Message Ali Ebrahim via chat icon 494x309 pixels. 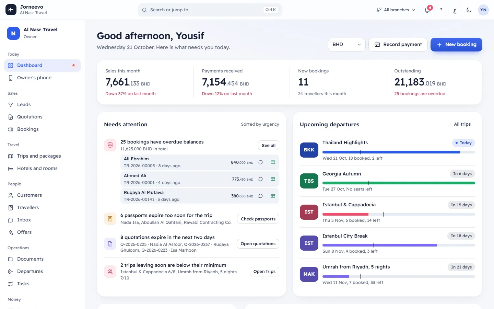point(260,162)
